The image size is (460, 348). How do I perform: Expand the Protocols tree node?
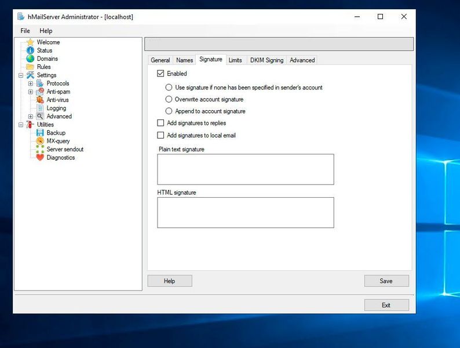coord(31,84)
